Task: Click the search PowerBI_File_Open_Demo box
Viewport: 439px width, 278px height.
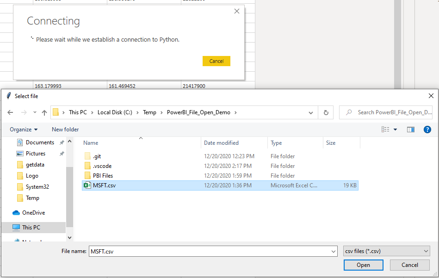Action: coord(386,112)
